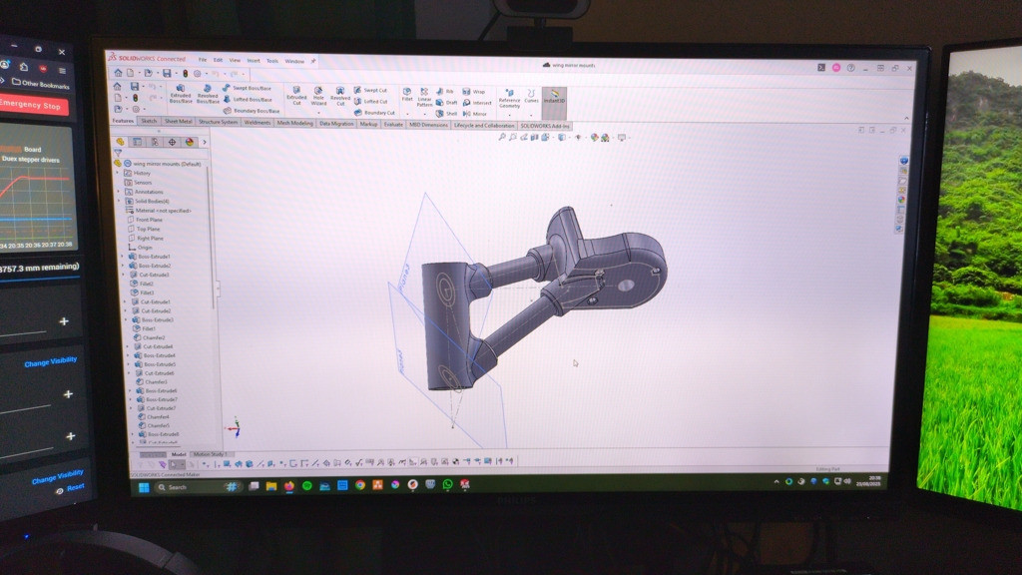Expand the Boss-Extrude1 feature in the tree
Screen dimensions: 1022x575
(123, 257)
